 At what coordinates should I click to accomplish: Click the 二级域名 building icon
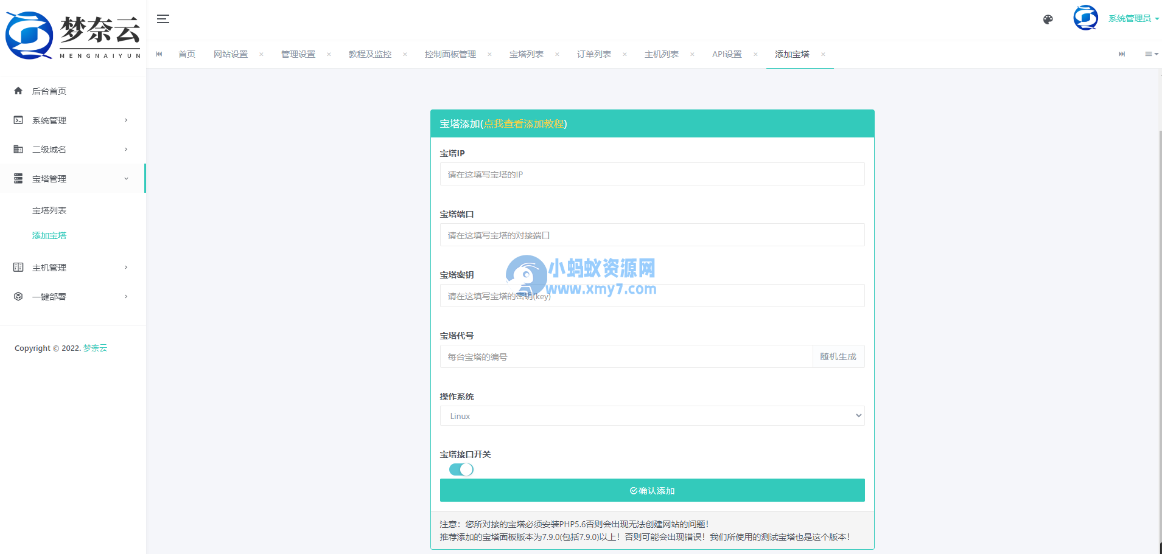(x=18, y=149)
